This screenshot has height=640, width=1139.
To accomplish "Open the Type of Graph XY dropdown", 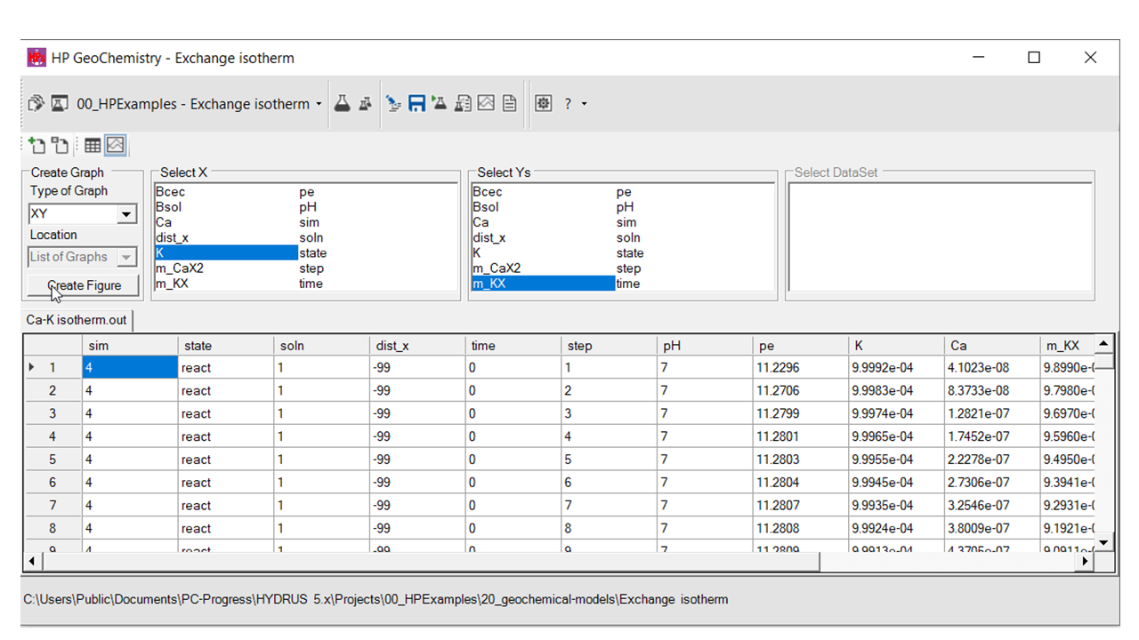I will pos(126,214).
